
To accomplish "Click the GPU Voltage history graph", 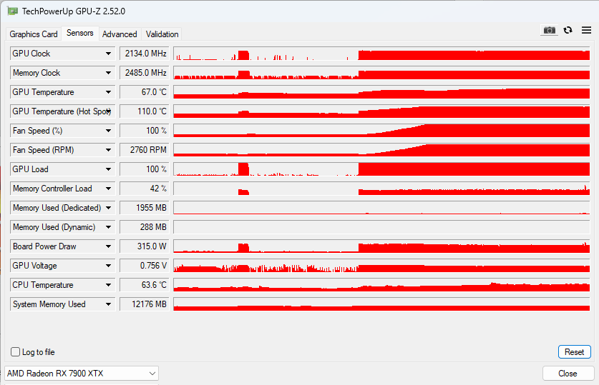I will 381,266.
